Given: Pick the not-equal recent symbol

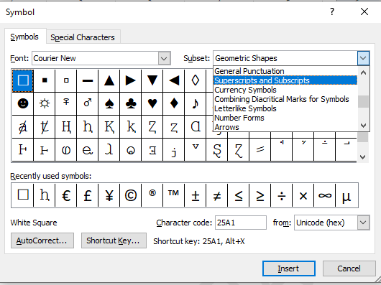Looking at the screenshot, I should [217, 195].
